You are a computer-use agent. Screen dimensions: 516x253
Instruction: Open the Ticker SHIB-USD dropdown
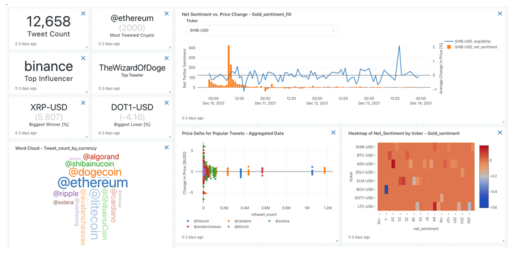(x=262, y=30)
